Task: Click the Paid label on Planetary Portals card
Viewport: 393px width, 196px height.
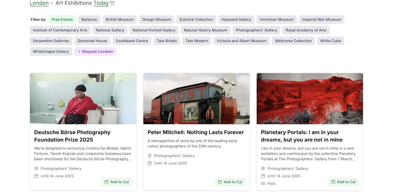Action: pyautogui.click(x=271, y=183)
